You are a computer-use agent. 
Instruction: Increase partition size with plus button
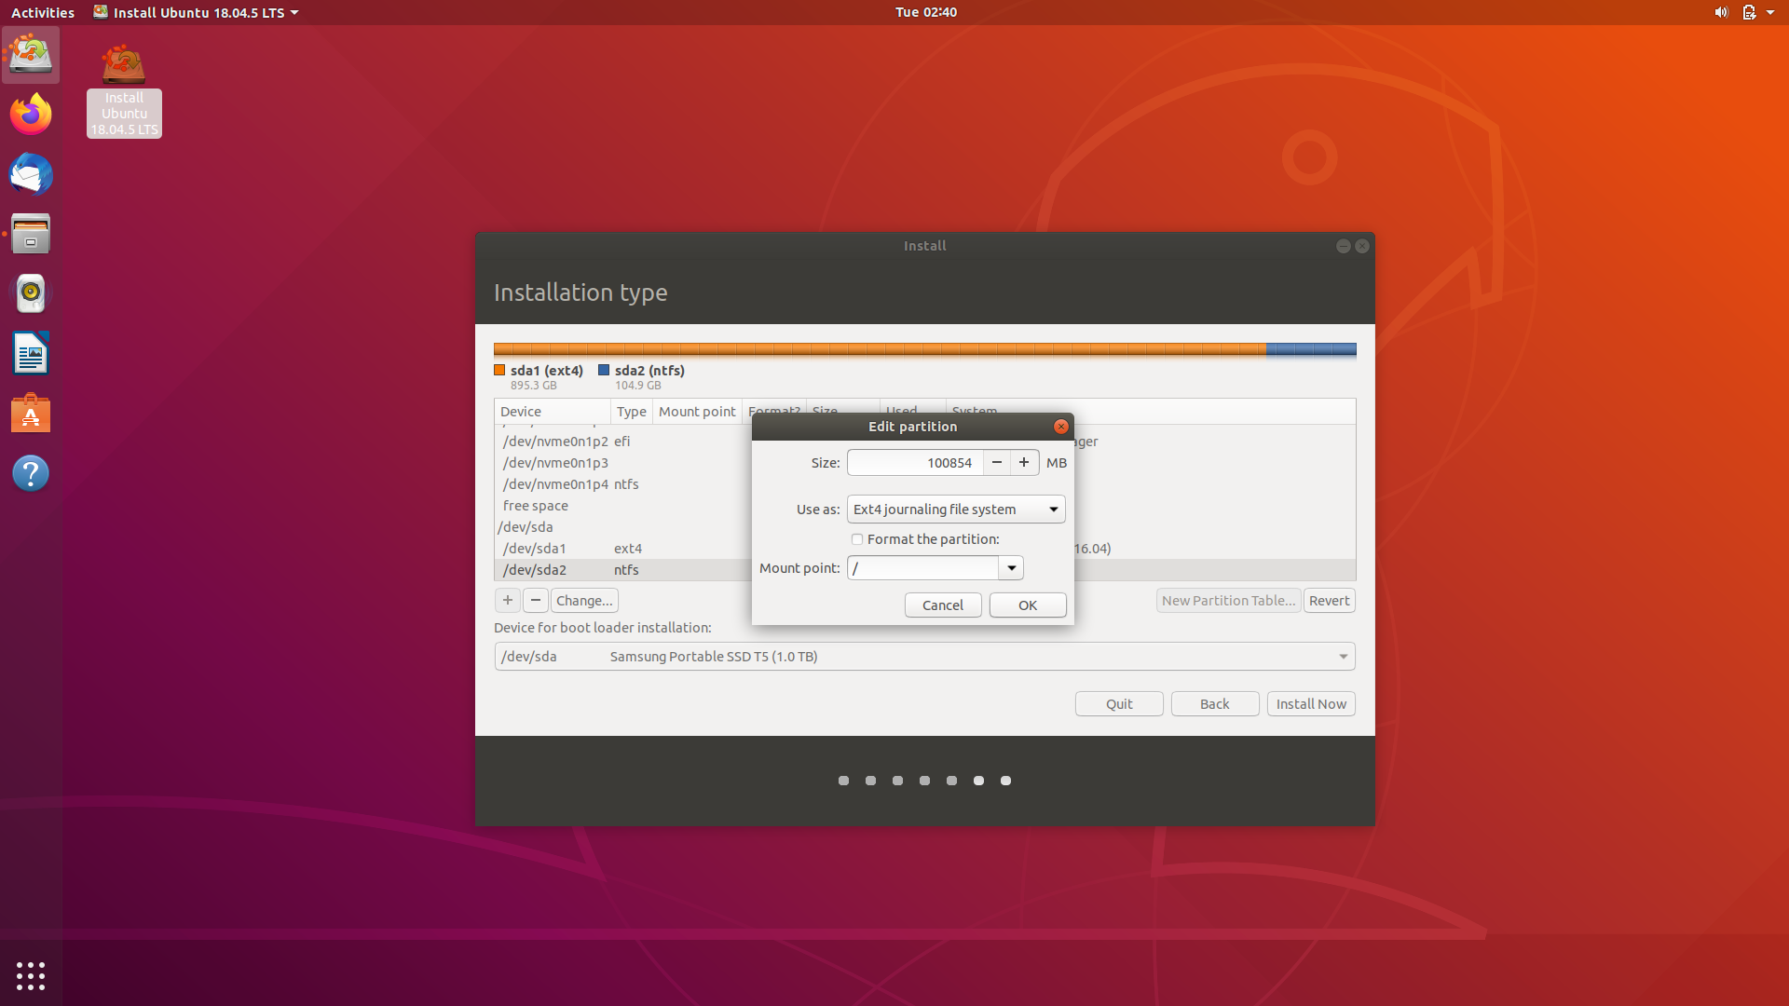[x=1024, y=463]
